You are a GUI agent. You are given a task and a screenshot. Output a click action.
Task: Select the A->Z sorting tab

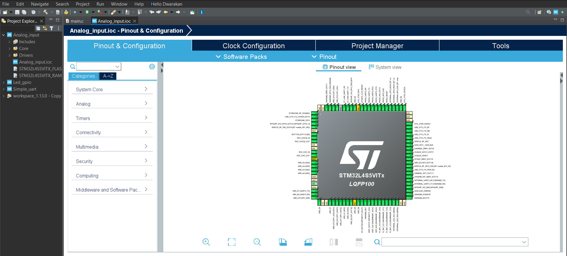point(108,76)
